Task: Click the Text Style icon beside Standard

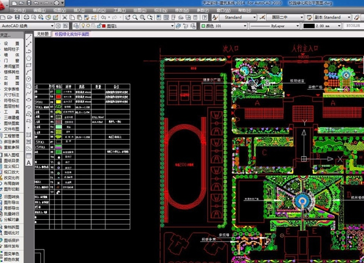Action: click(215, 18)
